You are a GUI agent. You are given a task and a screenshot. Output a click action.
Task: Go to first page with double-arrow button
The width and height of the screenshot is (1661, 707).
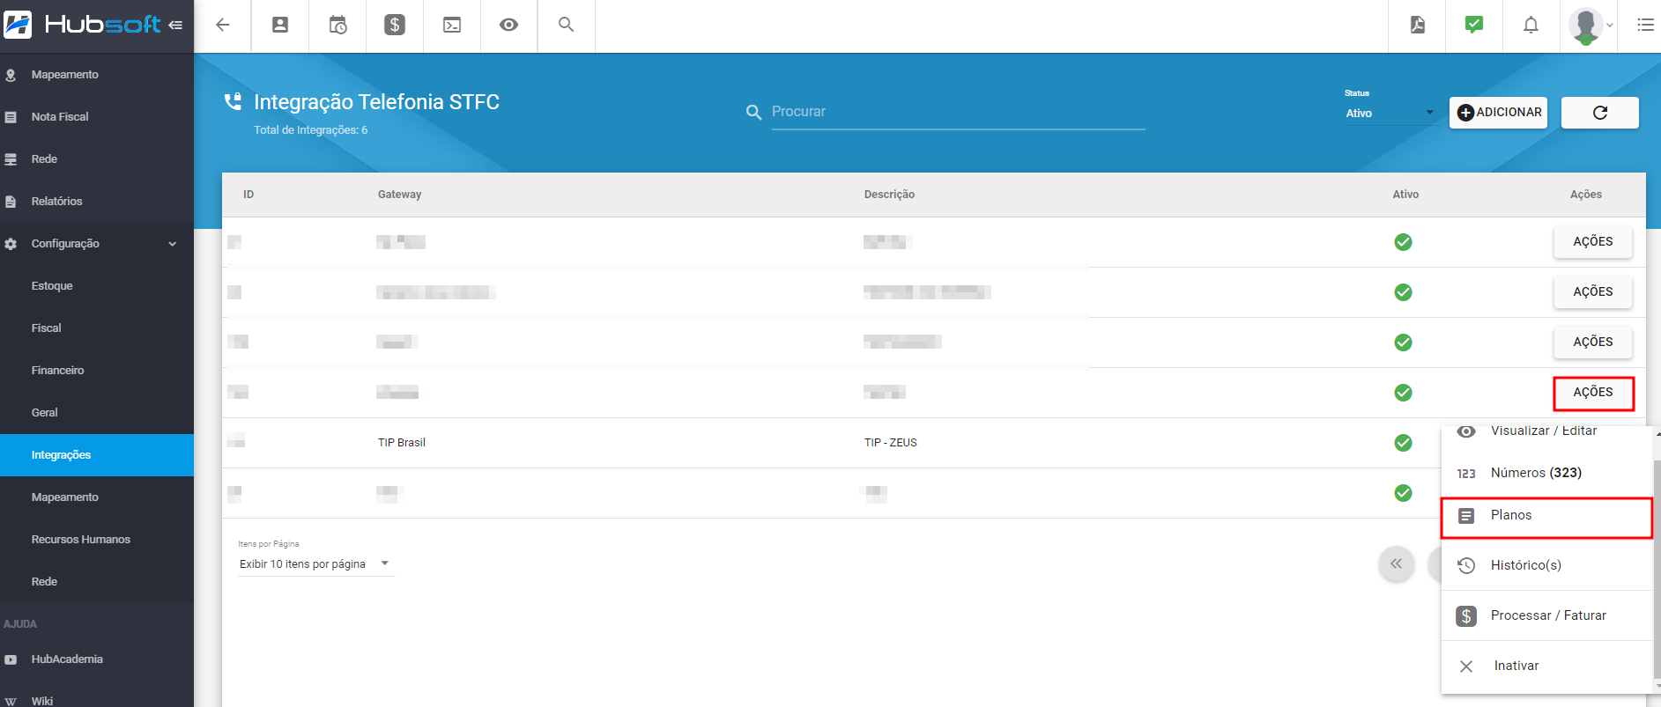click(1397, 564)
